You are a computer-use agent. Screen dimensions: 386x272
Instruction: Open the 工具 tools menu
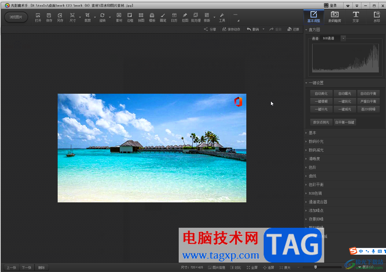click(222, 18)
